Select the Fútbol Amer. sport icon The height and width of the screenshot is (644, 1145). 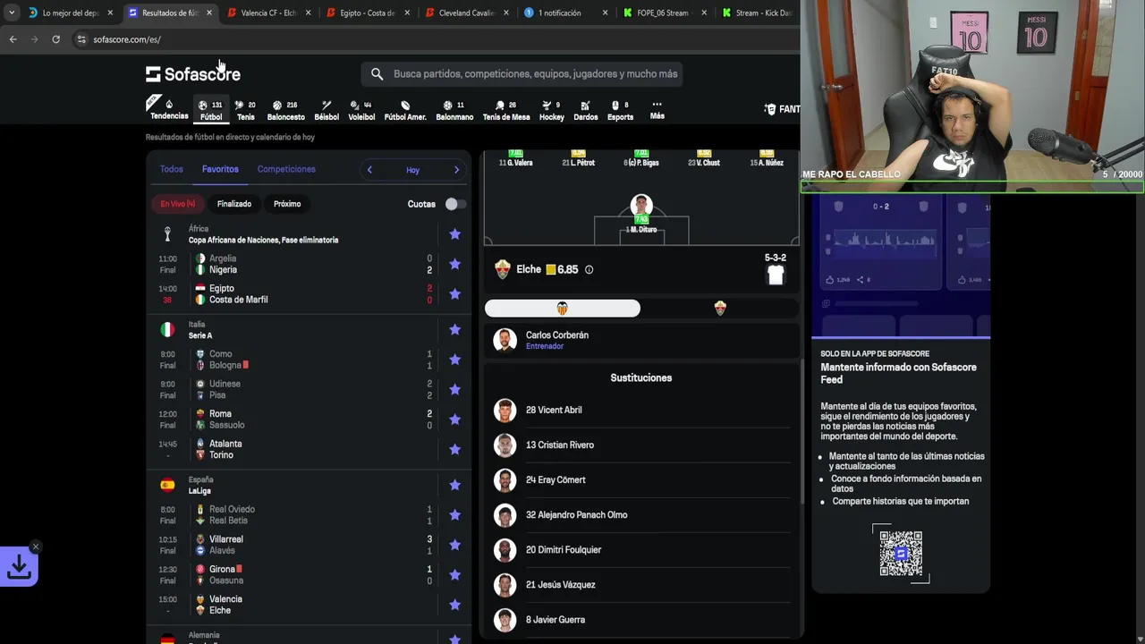pos(405,110)
